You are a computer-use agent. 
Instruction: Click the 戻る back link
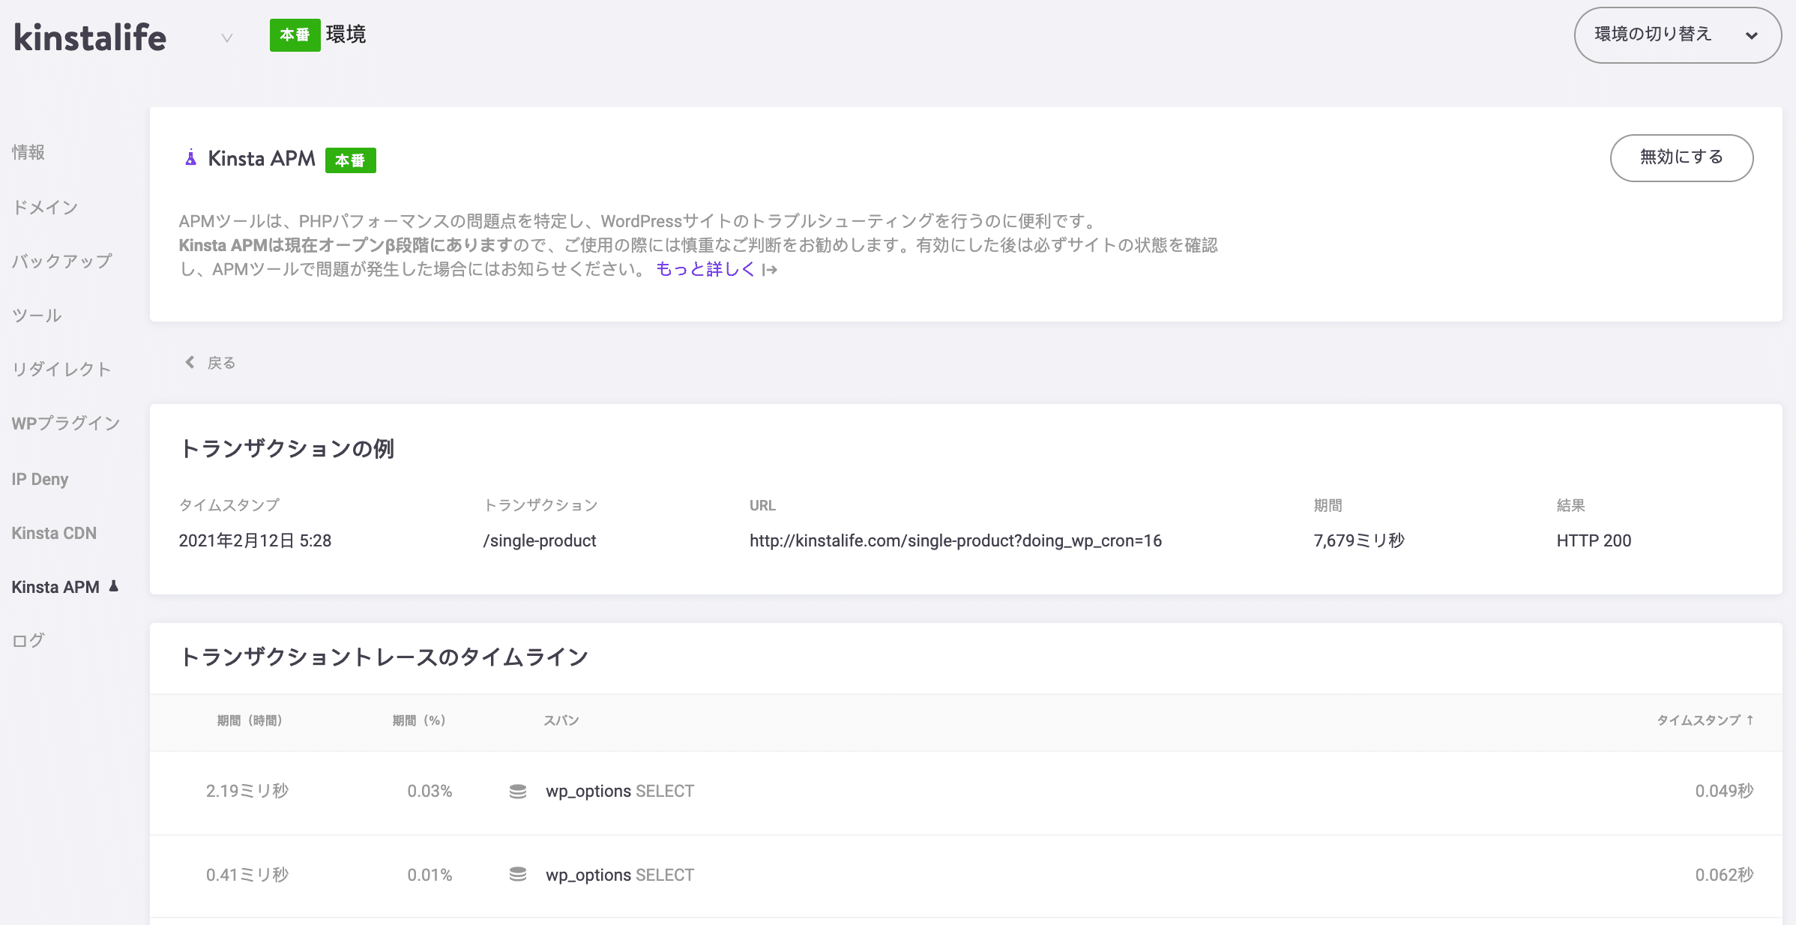[220, 363]
